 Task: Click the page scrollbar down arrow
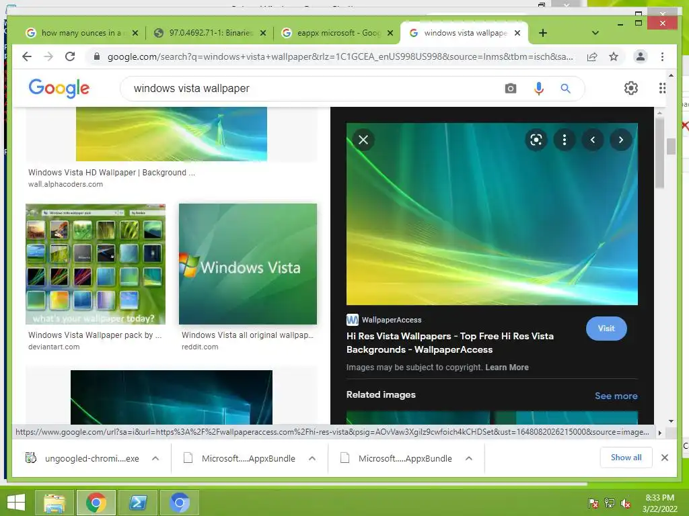pos(671,421)
